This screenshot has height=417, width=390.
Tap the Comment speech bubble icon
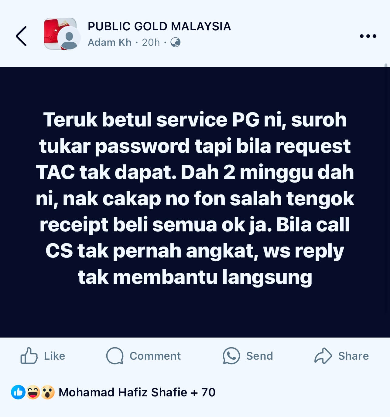click(x=115, y=356)
